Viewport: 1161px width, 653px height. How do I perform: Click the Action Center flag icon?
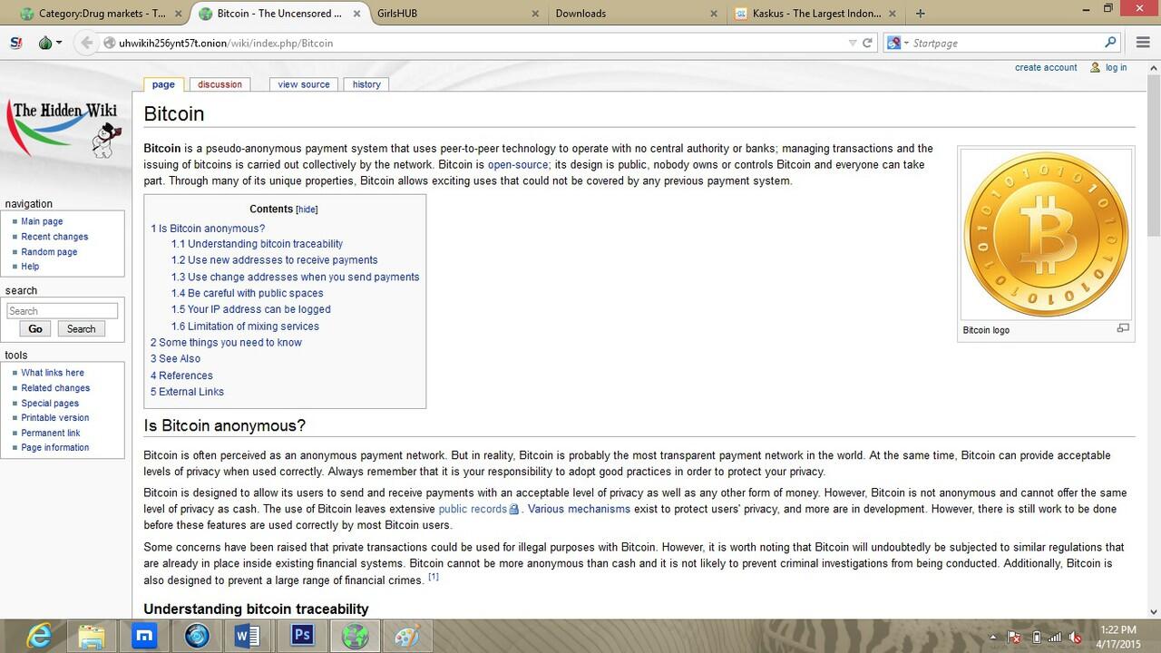(1015, 637)
